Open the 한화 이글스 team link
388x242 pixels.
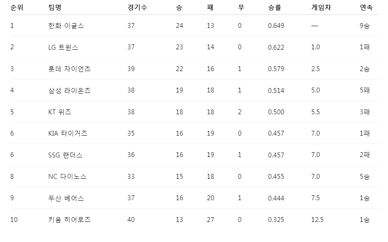[66, 26]
